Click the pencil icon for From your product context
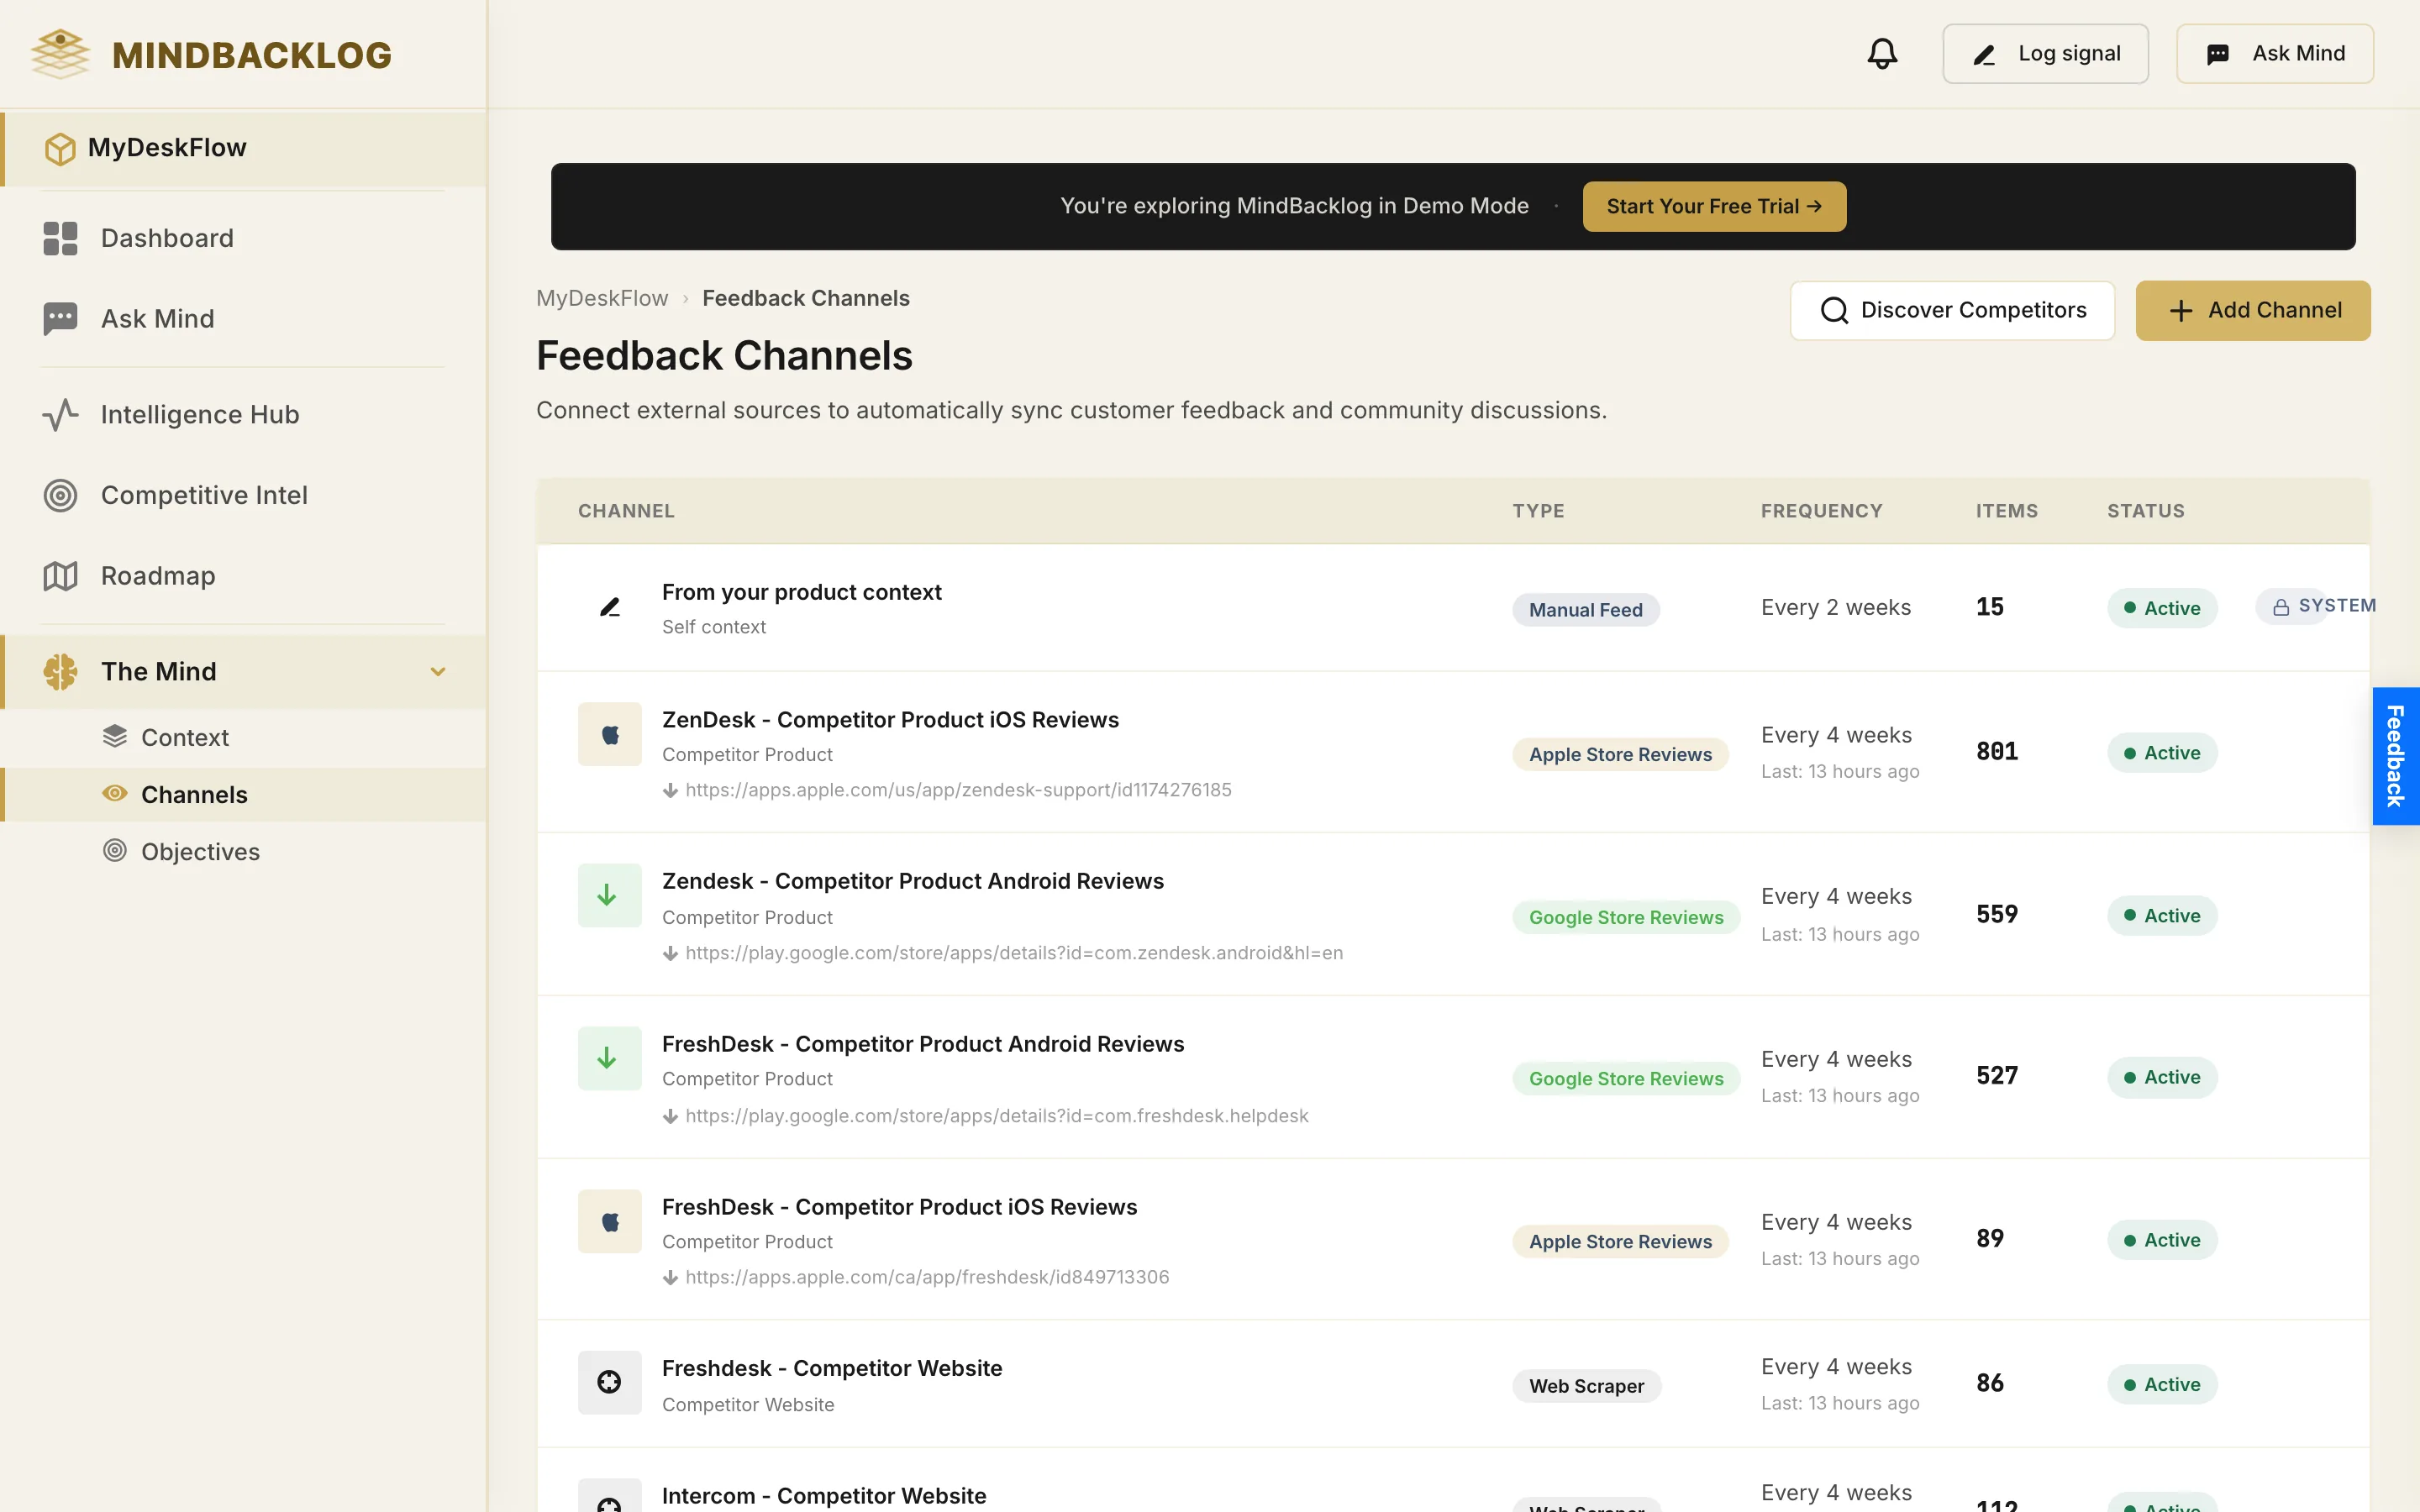The height and width of the screenshot is (1512, 2420). pos(610,607)
